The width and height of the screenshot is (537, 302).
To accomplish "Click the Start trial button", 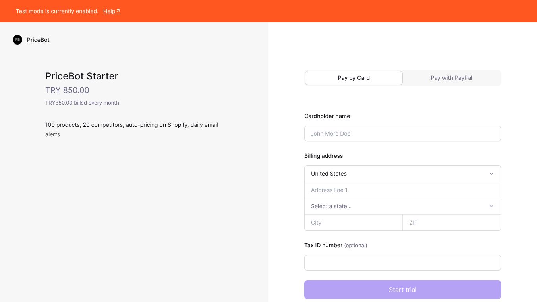I will tap(403, 290).
